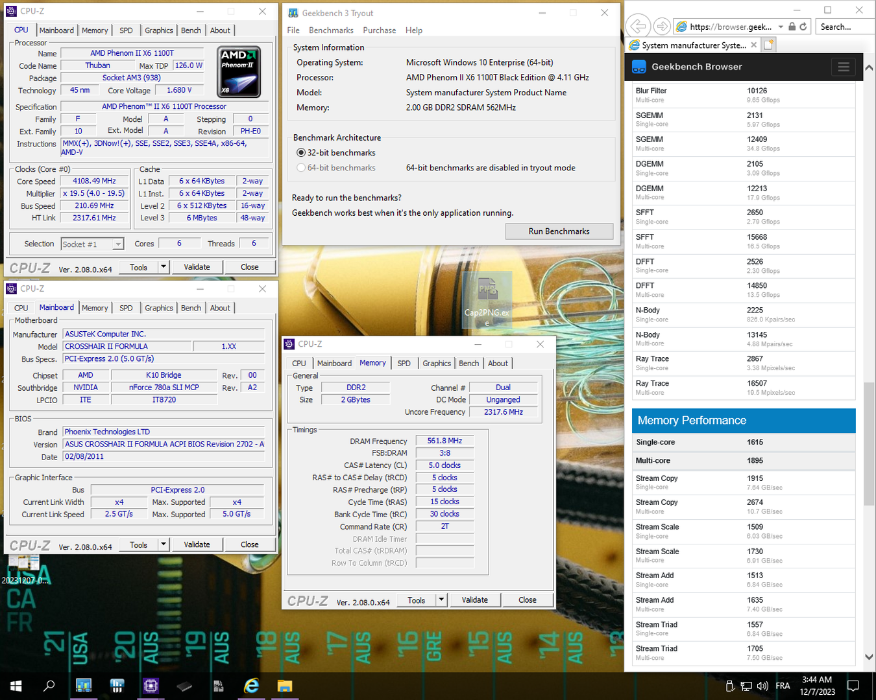Screen dimensions: 876x700
Task: Click the Geekbench 3 Tryout title icon
Action: pos(293,13)
